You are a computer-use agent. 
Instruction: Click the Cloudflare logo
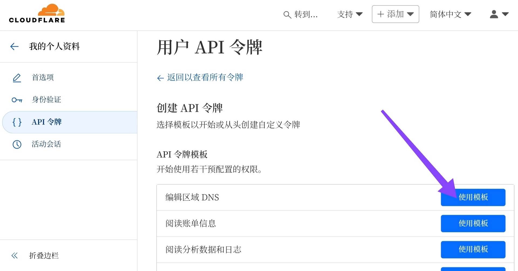[37, 13]
